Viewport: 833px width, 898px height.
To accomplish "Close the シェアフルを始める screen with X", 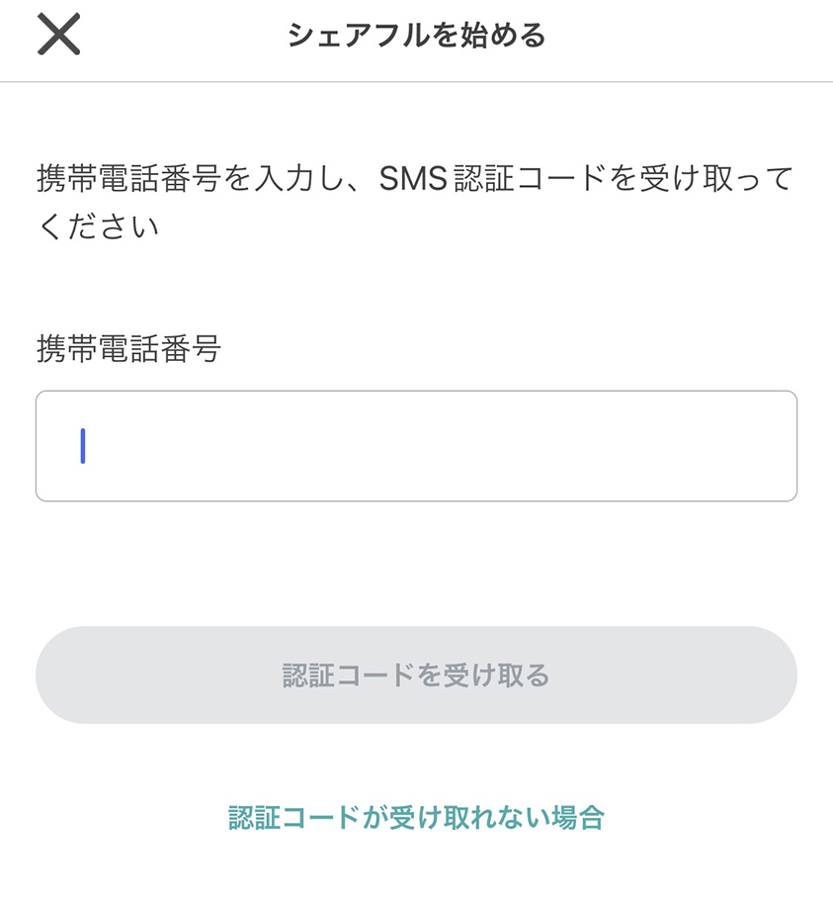I will click(59, 35).
